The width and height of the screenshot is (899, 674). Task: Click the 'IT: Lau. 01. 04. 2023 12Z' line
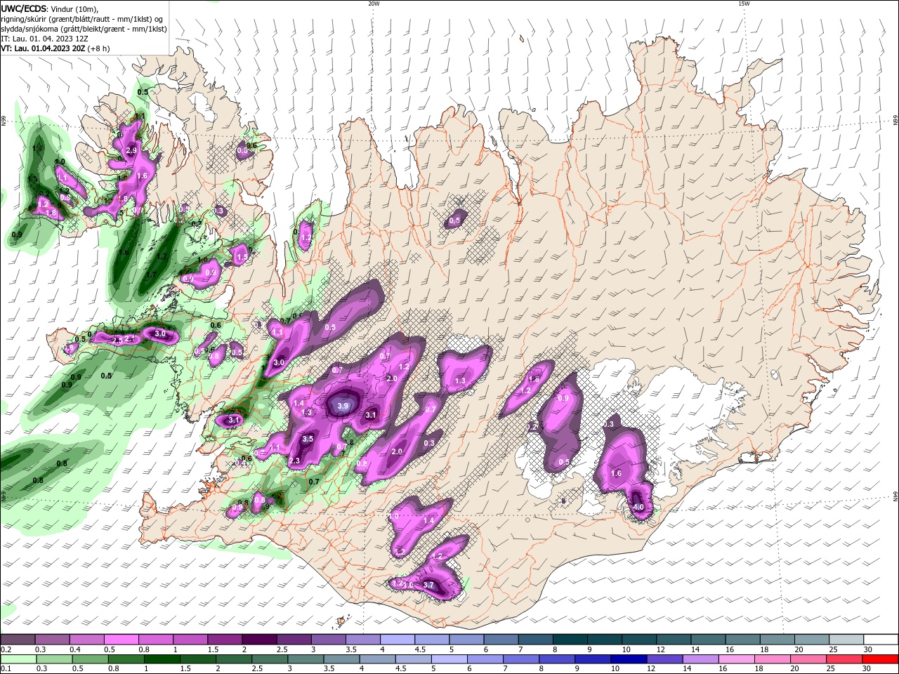tap(44, 39)
